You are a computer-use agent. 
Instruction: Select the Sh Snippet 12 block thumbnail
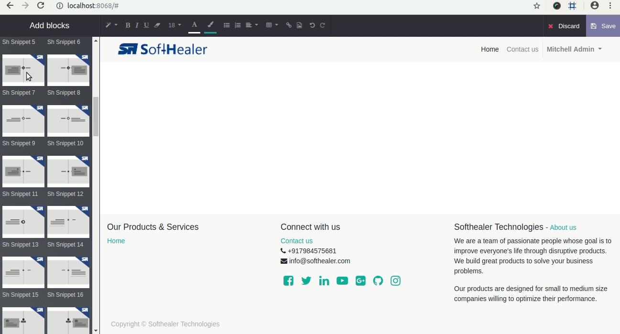[68, 172]
